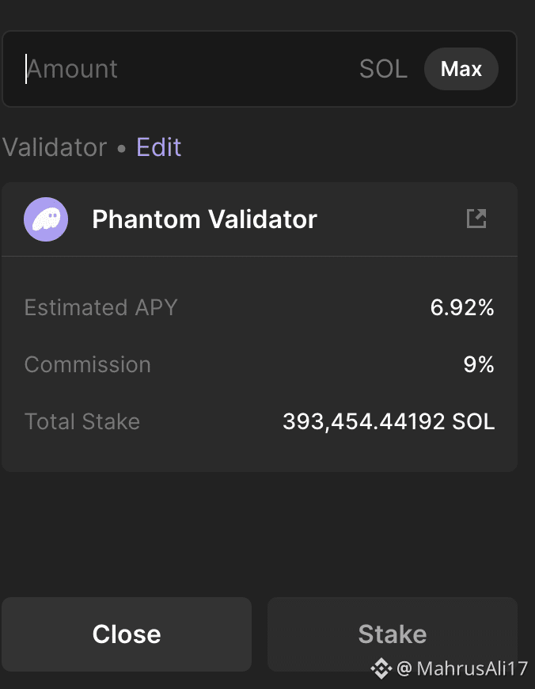Click the diamond icon next to the watermark
This screenshot has width=535, height=689.
[x=382, y=669]
